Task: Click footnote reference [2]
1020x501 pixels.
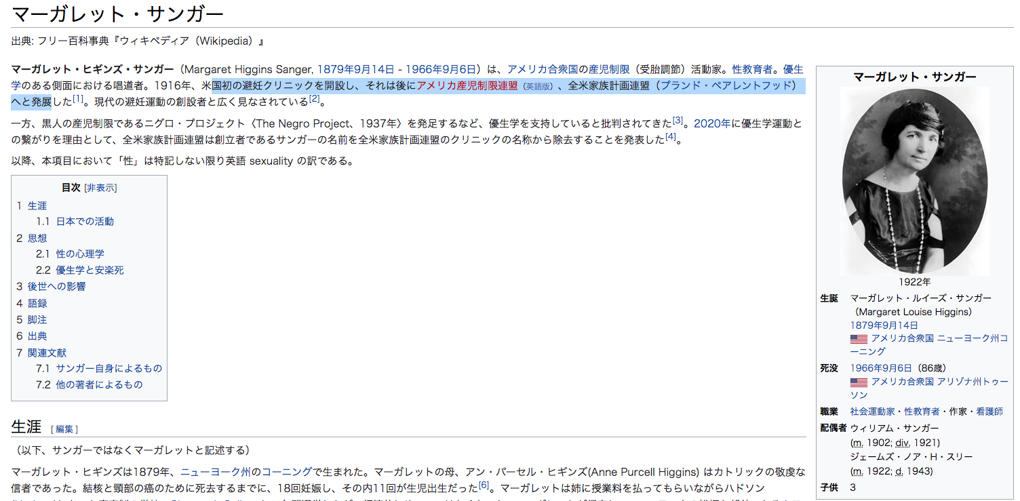Action: click(x=314, y=99)
